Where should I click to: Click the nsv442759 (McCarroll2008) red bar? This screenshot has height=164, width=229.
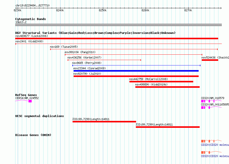pyautogui.click(x=161, y=82)
